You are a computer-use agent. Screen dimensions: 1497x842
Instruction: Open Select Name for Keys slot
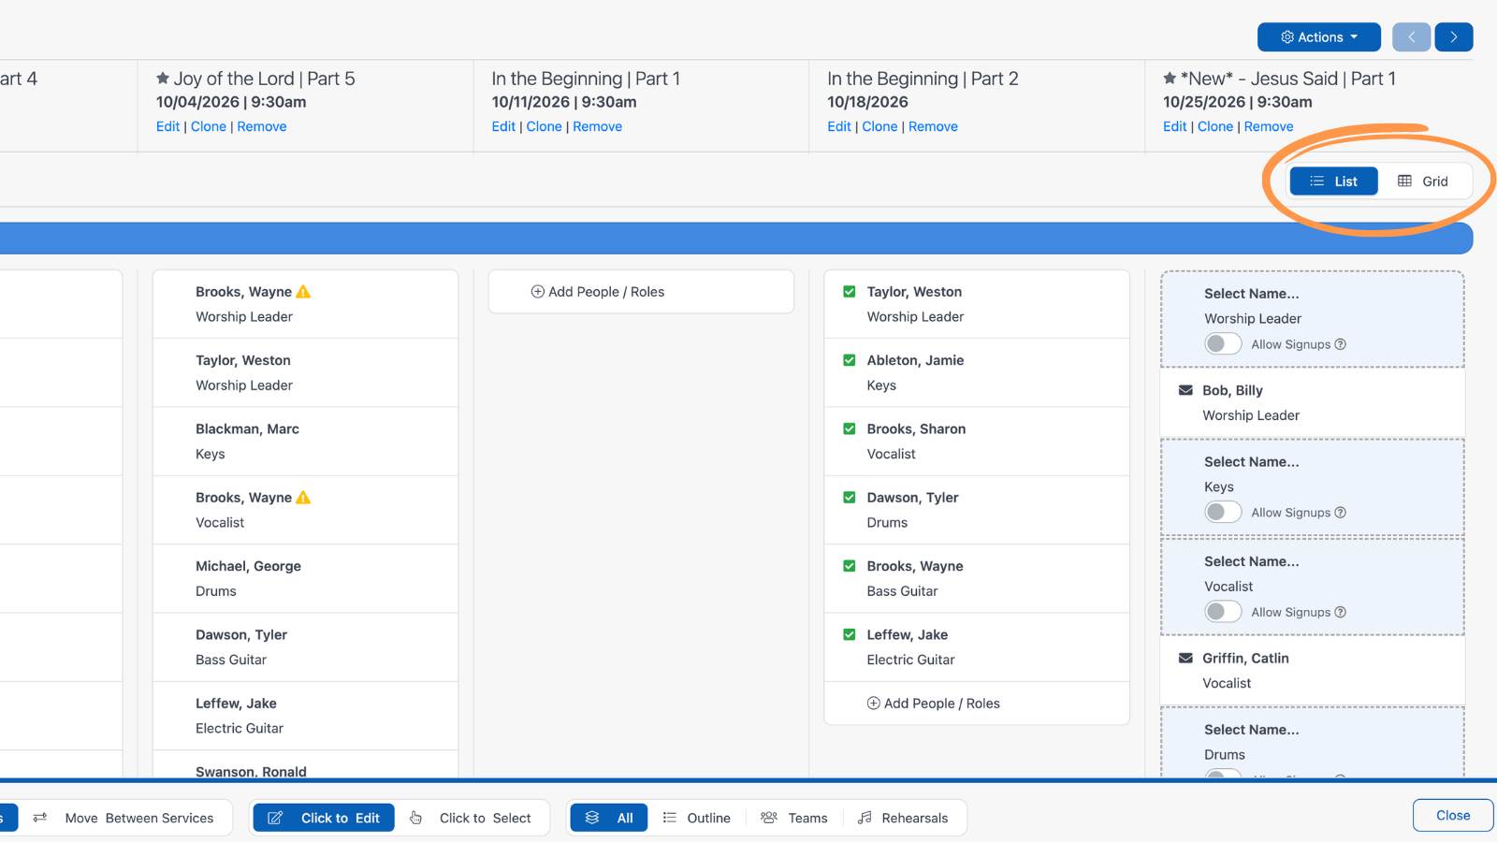pyautogui.click(x=1251, y=462)
